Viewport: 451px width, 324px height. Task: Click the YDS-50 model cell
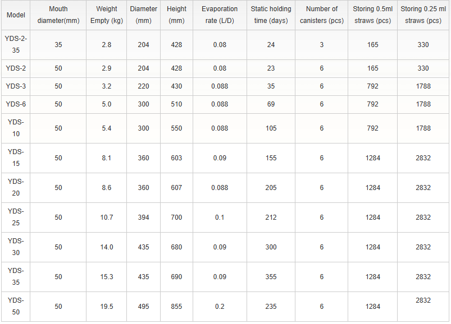pos(16,307)
